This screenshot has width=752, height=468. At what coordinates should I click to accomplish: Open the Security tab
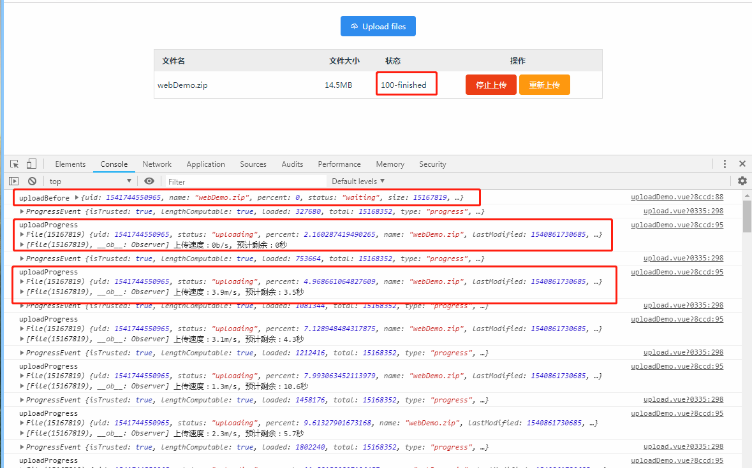tap(432, 164)
